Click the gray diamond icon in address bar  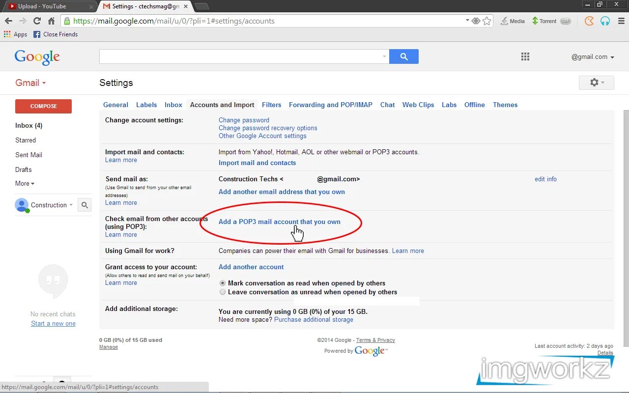point(476,21)
